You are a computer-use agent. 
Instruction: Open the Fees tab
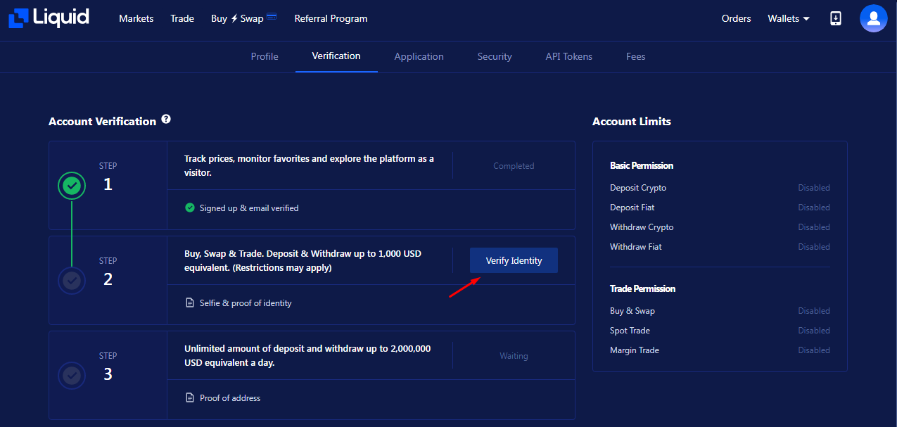[x=636, y=56]
